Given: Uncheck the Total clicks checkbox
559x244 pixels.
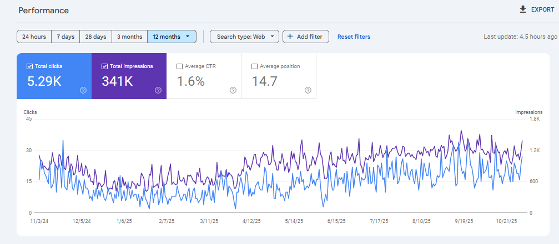Looking at the screenshot, I should click(x=29, y=66).
